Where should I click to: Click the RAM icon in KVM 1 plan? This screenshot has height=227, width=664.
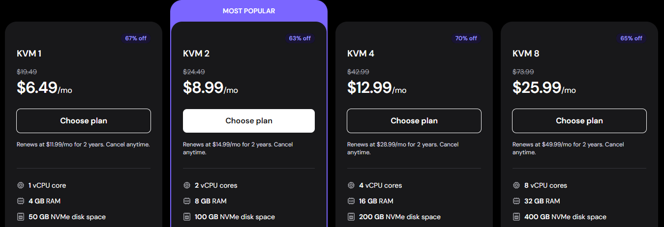click(x=21, y=201)
